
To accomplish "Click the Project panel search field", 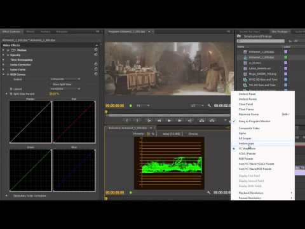I will (x=261, y=41).
